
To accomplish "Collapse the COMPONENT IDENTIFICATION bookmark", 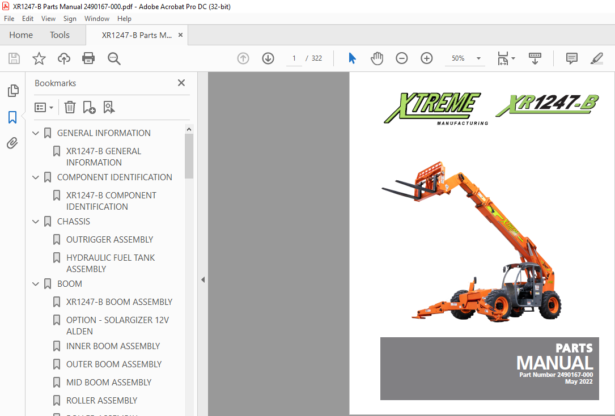I will tap(36, 177).
